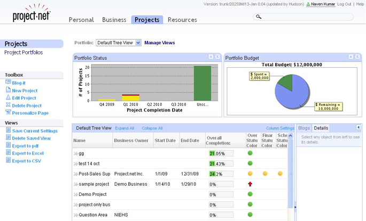This screenshot has height=221, width=366.
Task: Click the Edit Project triangle icon
Action: (x=8, y=98)
